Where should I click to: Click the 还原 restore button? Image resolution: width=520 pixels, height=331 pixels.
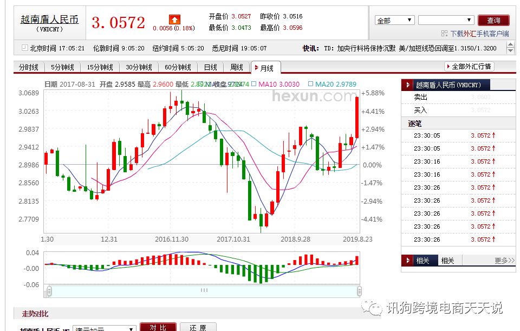[x=198, y=327]
